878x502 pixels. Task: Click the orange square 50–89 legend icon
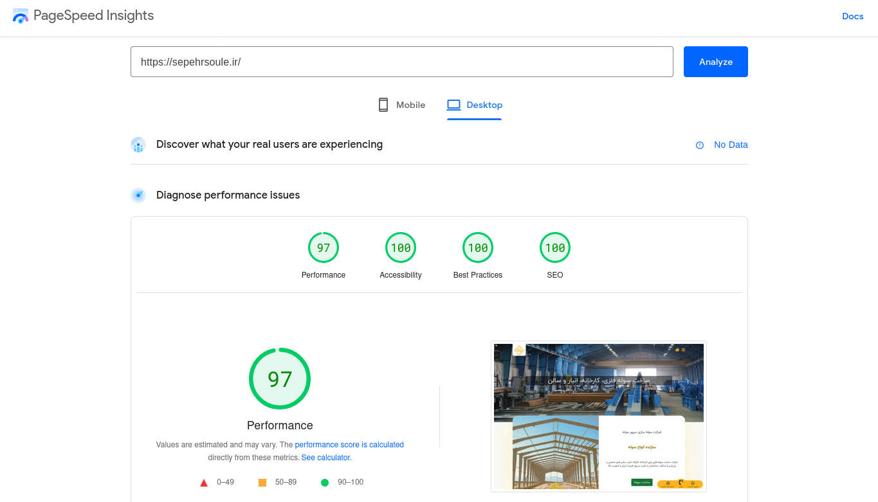pyautogui.click(x=262, y=482)
